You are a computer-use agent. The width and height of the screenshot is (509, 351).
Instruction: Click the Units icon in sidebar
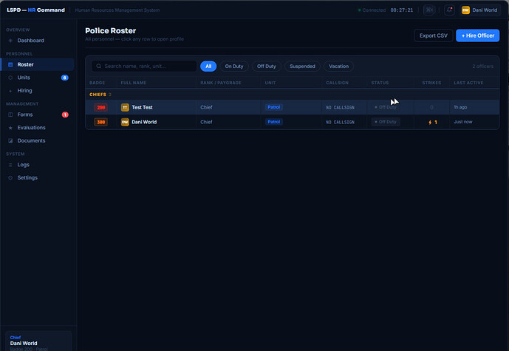coord(10,78)
